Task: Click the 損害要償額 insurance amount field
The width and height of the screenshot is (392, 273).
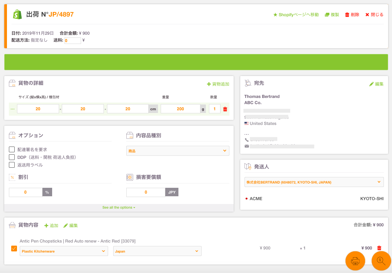Action: pos(146,192)
